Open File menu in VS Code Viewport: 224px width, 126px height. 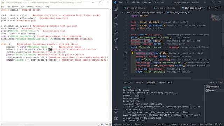[x=120, y=2]
